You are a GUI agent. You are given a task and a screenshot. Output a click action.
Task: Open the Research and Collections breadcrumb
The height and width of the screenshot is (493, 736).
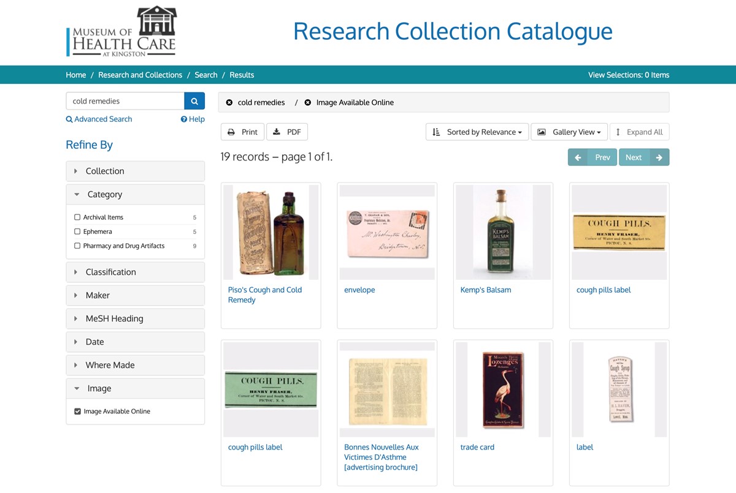[x=140, y=75]
